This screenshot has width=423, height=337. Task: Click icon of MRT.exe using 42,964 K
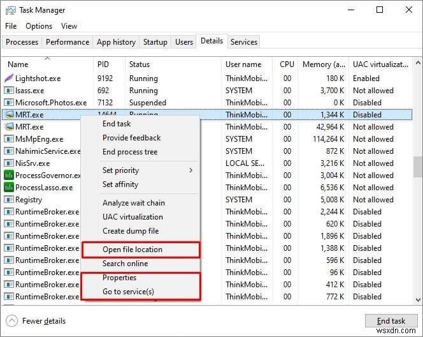click(x=9, y=127)
